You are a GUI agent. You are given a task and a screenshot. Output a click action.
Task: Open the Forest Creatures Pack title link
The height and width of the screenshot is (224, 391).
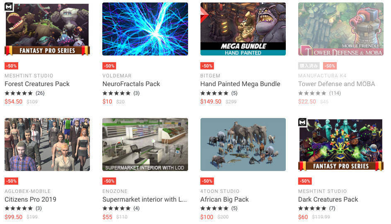tap(37, 84)
